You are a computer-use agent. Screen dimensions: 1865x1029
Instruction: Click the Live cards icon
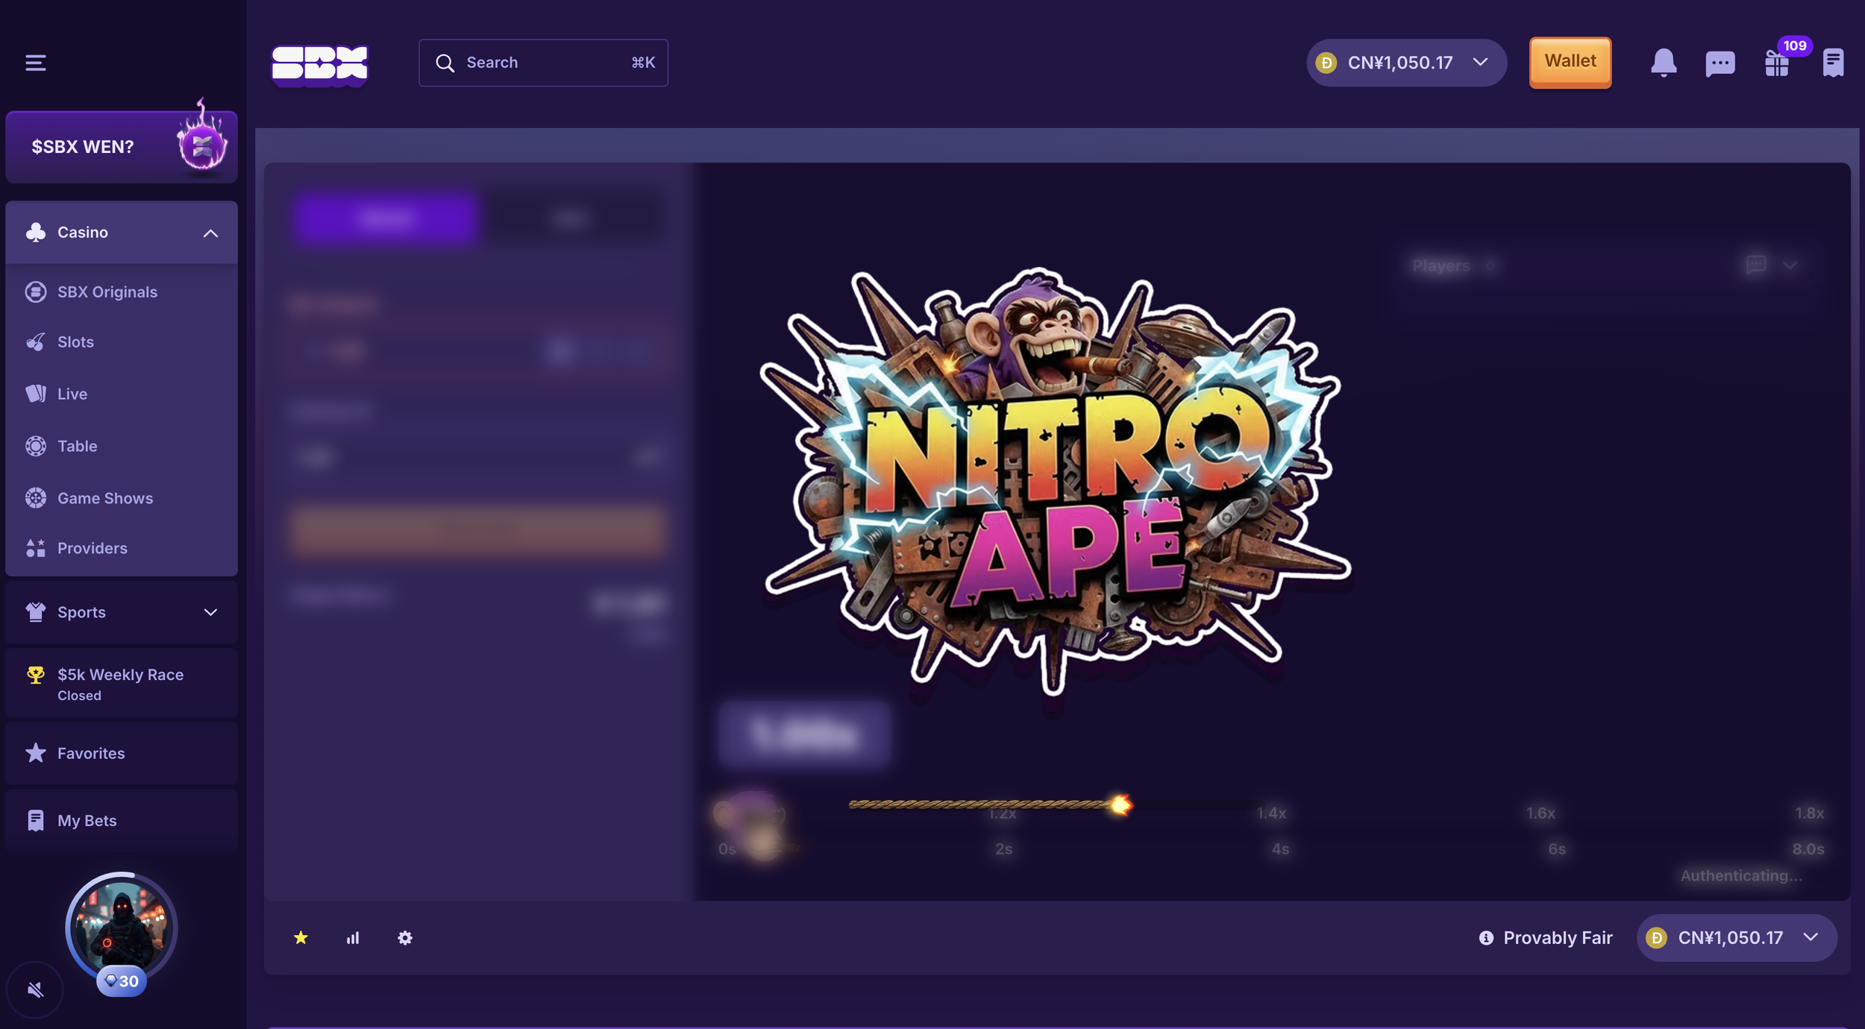(35, 394)
